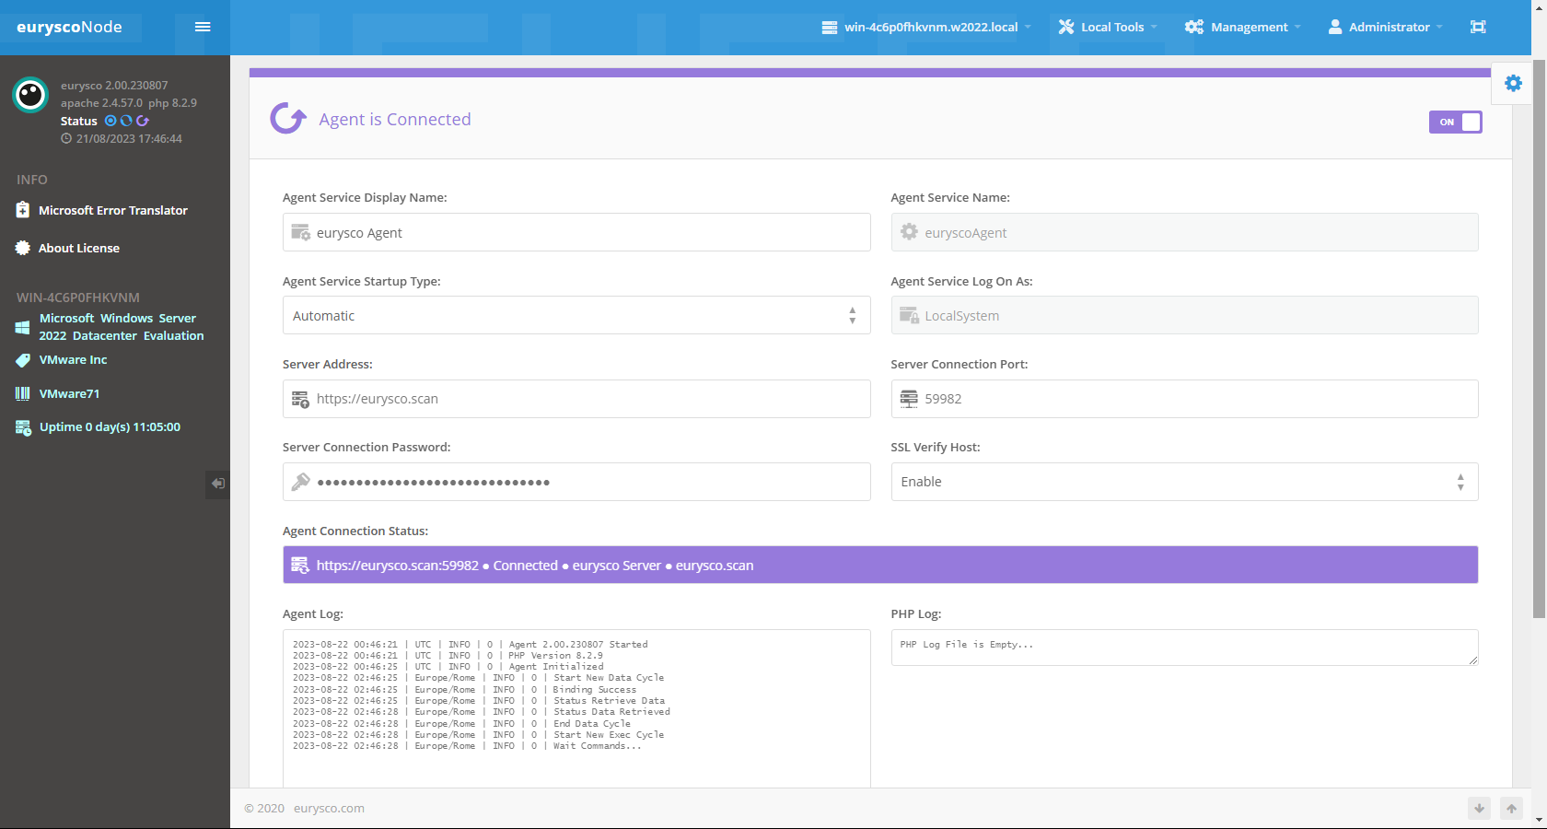
Task: Click the wrench icon of Local Tools
Action: click(x=1066, y=27)
